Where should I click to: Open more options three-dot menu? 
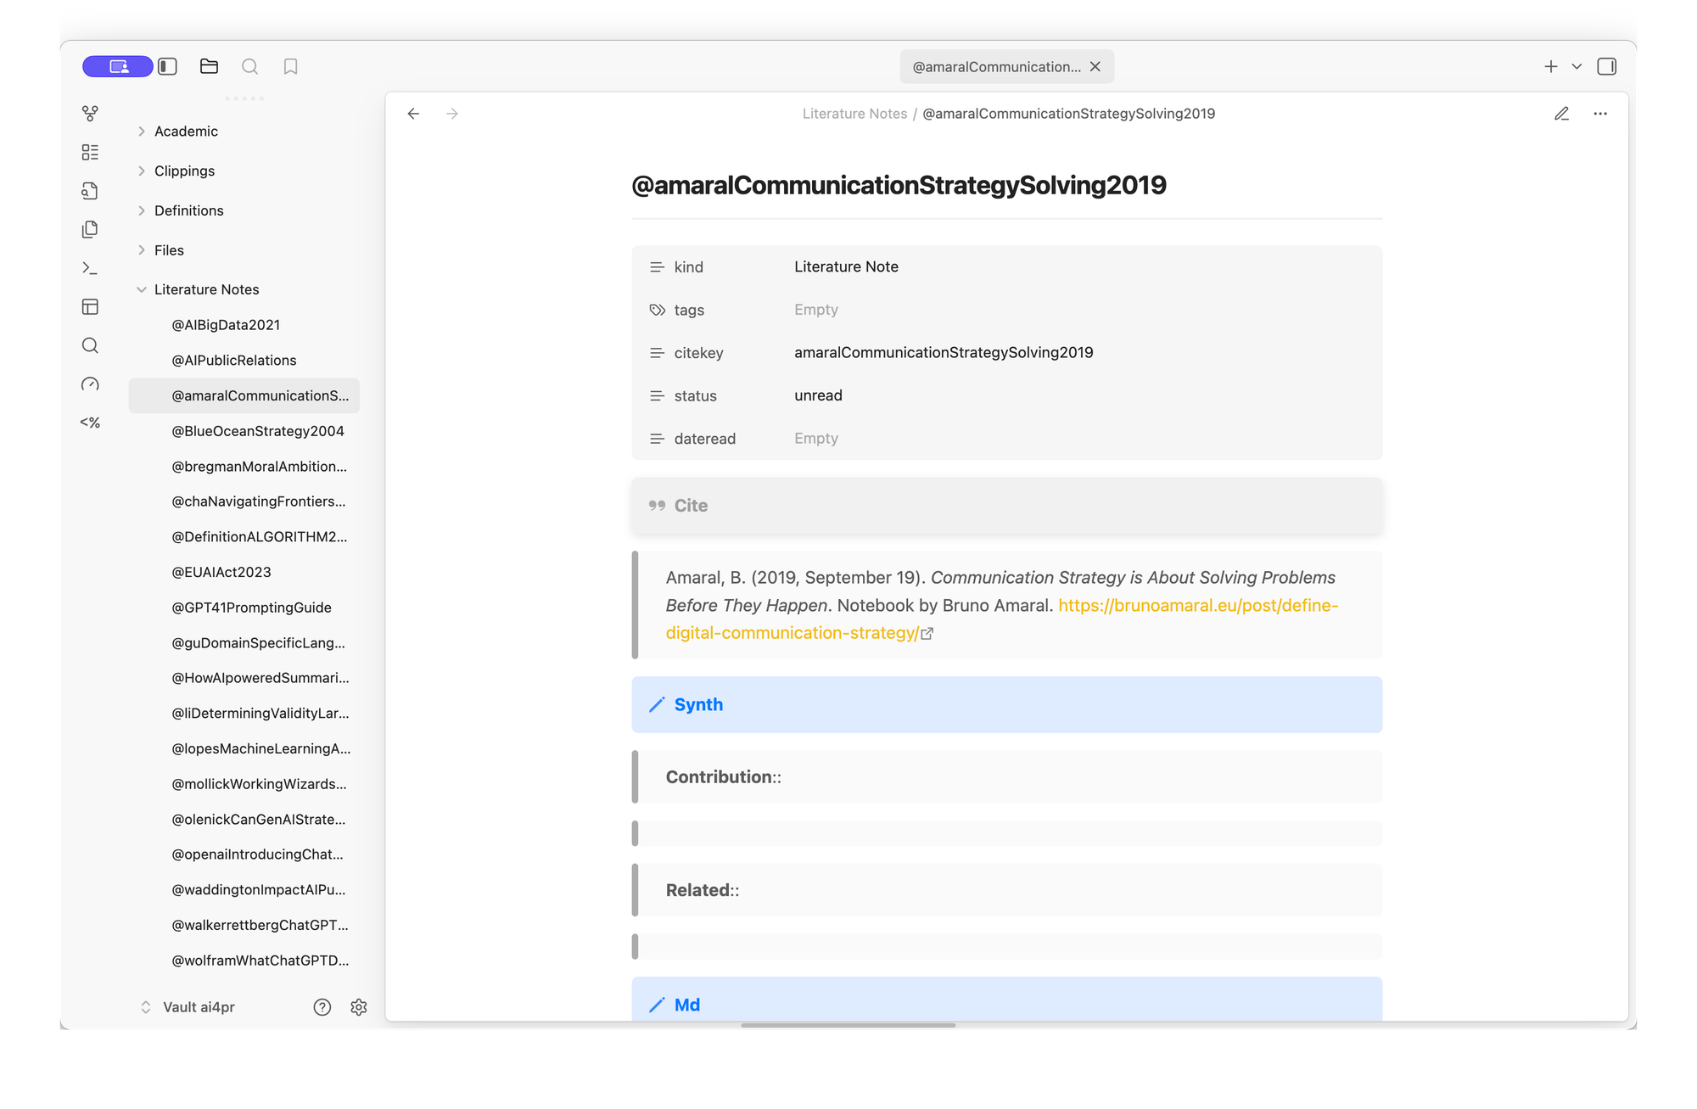click(x=1600, y=114)
